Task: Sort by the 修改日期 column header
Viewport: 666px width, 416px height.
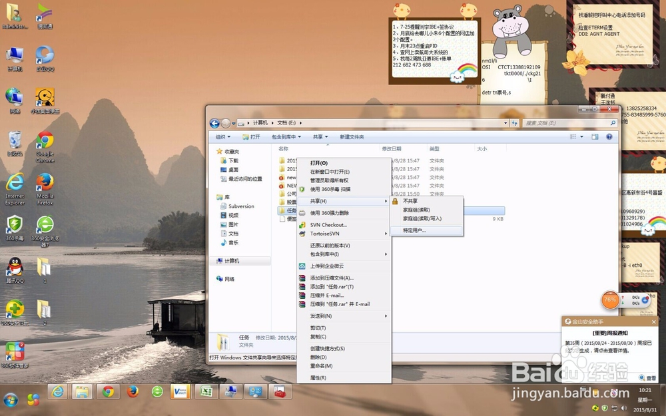Action: [x=391, y=149]
